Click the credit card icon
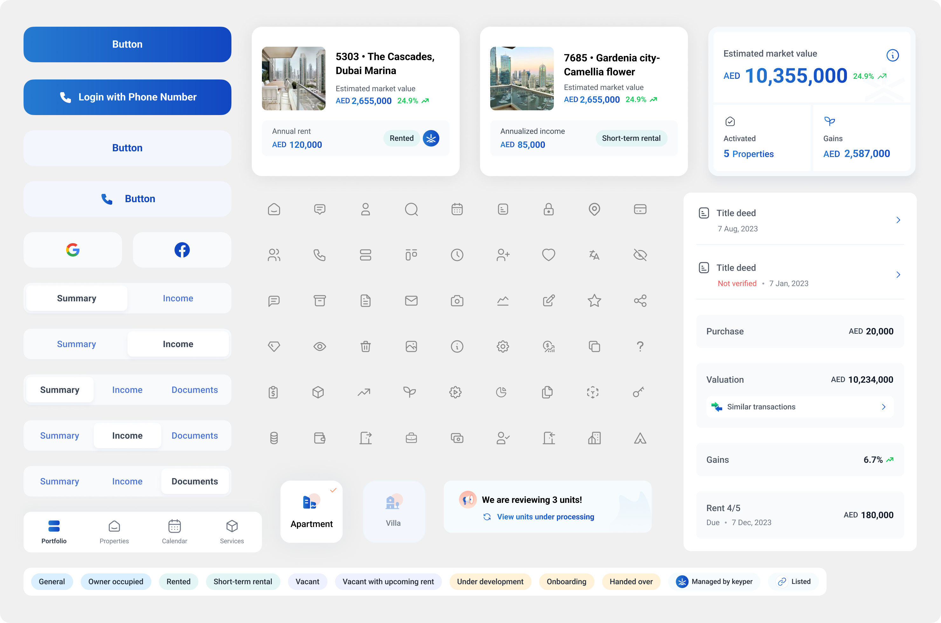Image resolution: width=941 pixels, height=623 pixels. 640,209
